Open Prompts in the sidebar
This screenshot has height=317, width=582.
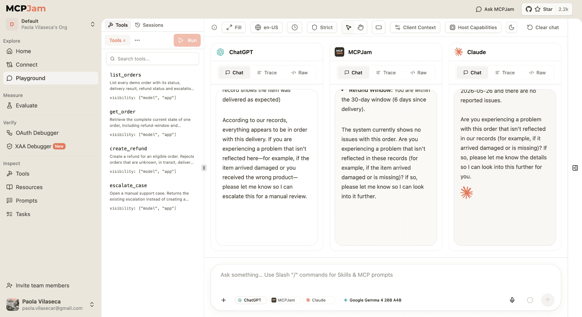point(51,201)
